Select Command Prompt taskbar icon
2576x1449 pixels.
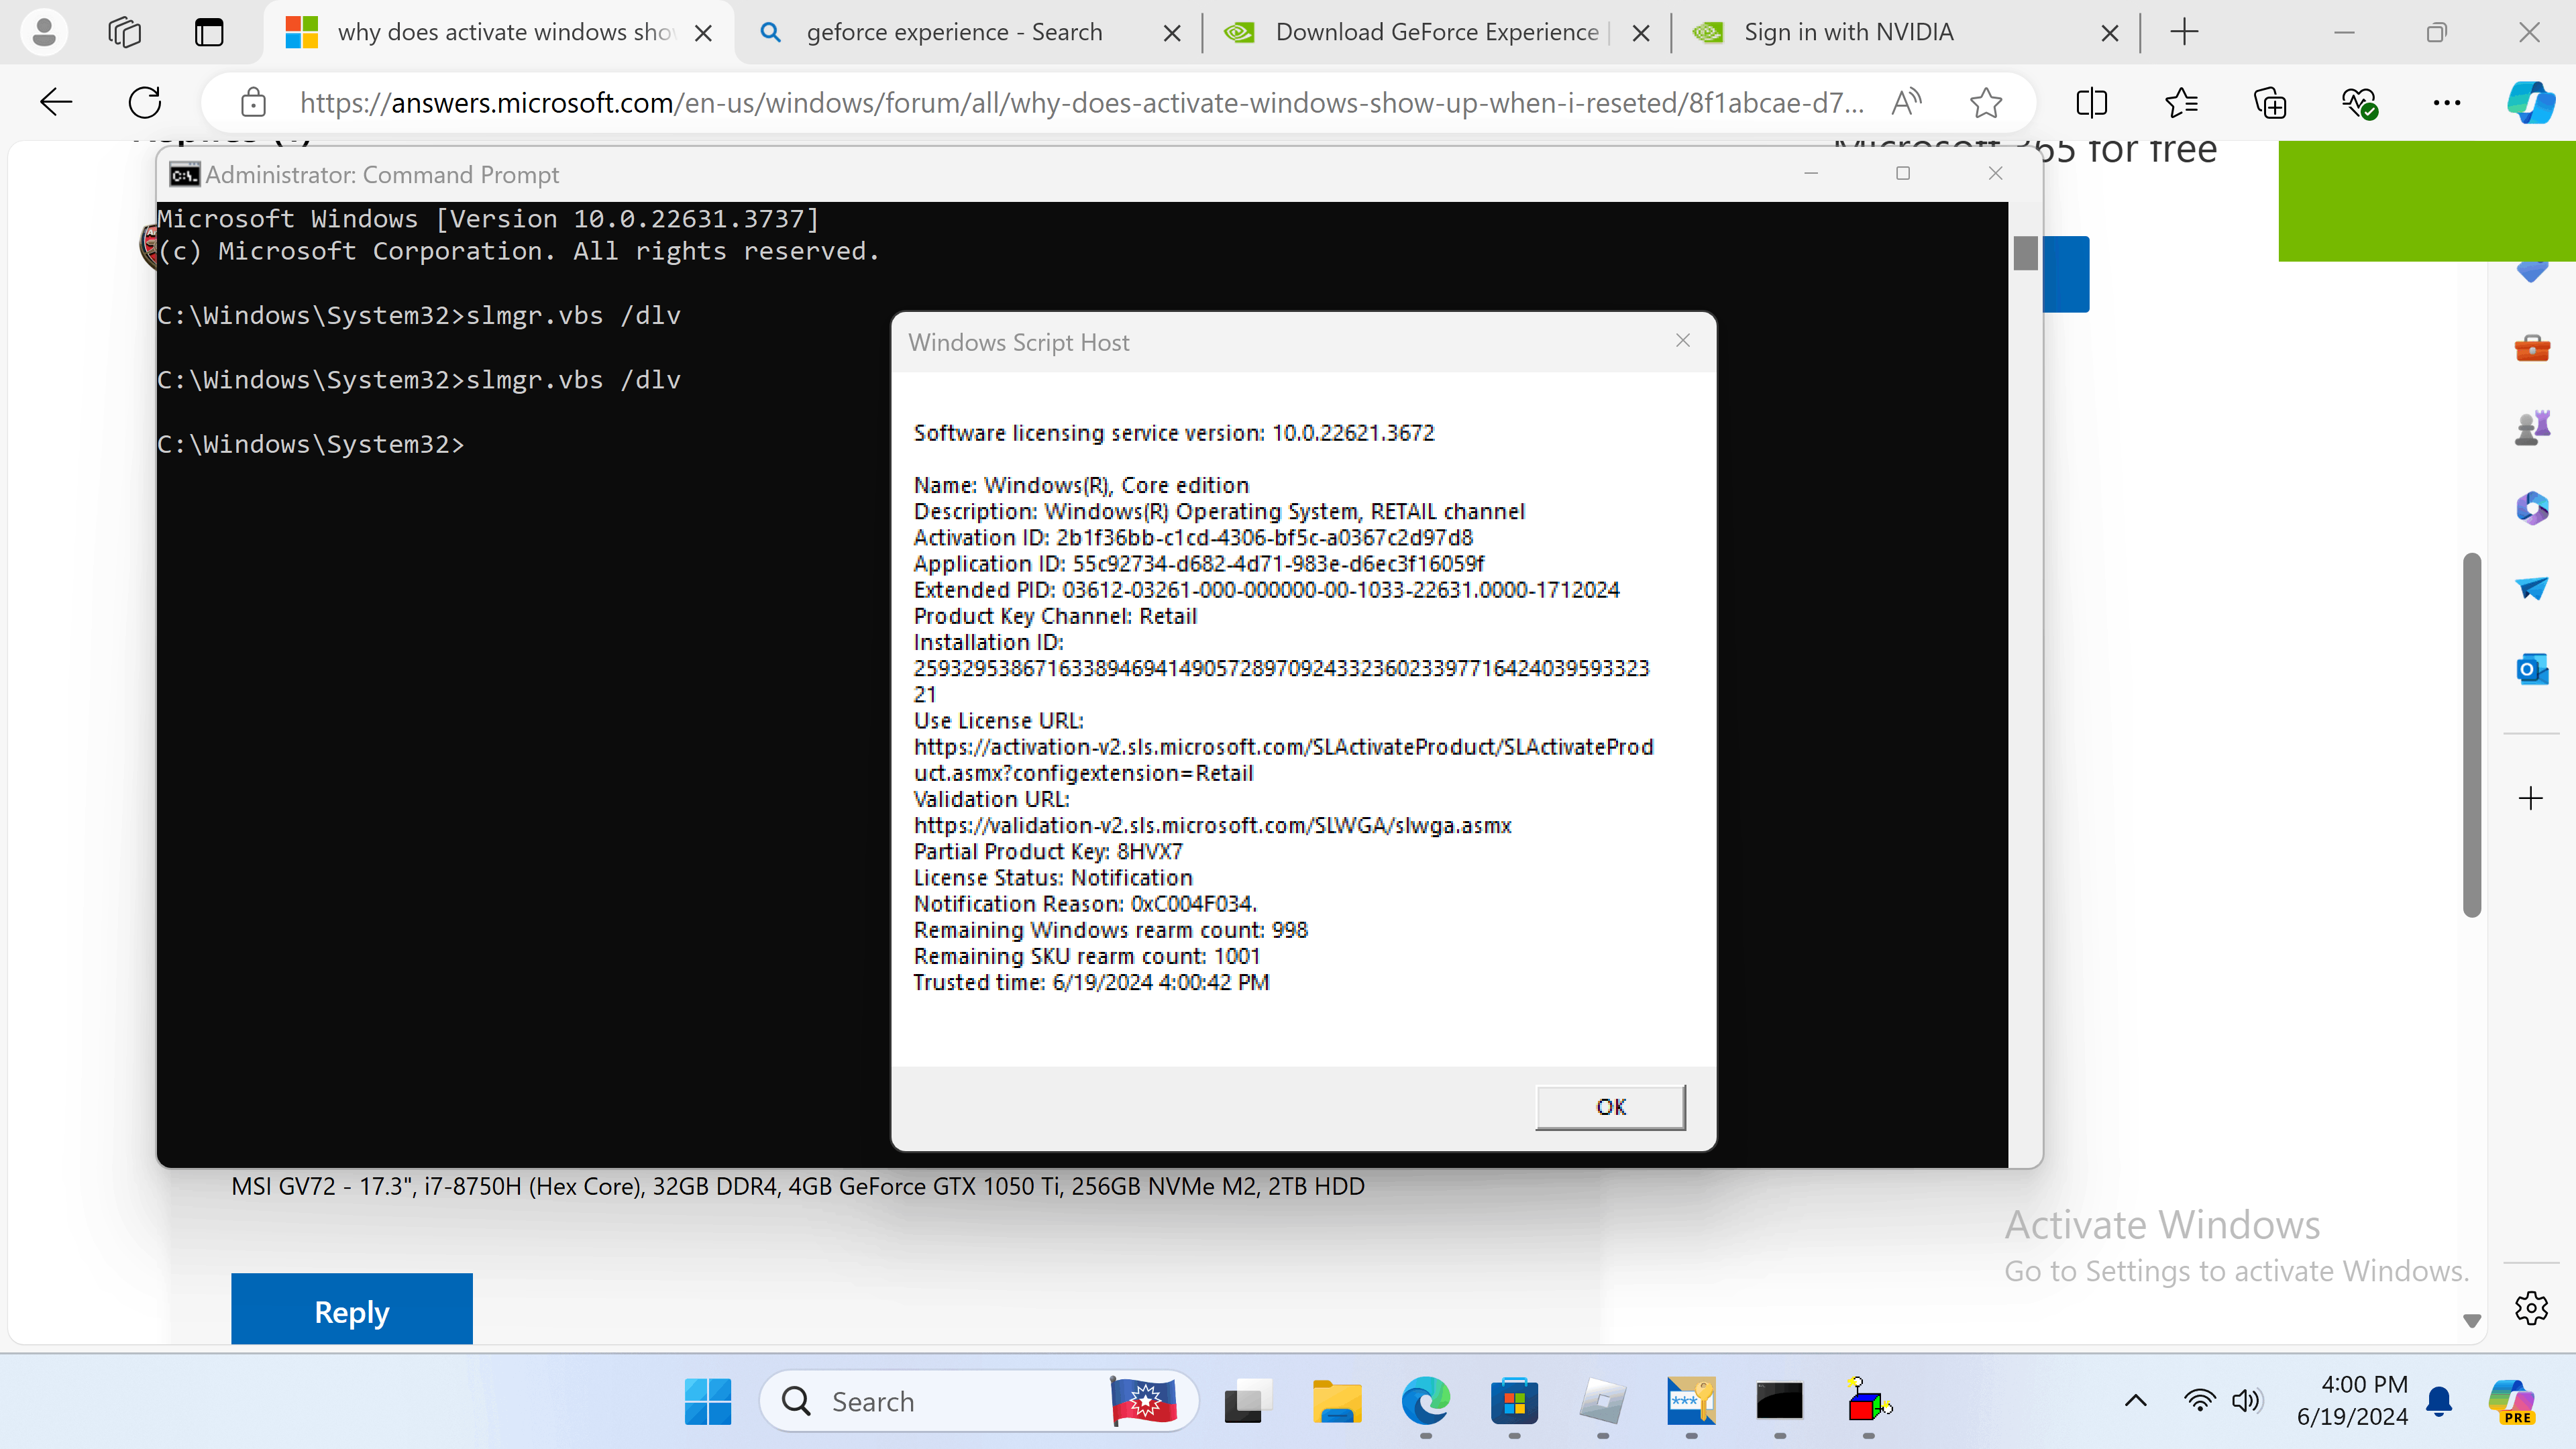(1780, 1402)
